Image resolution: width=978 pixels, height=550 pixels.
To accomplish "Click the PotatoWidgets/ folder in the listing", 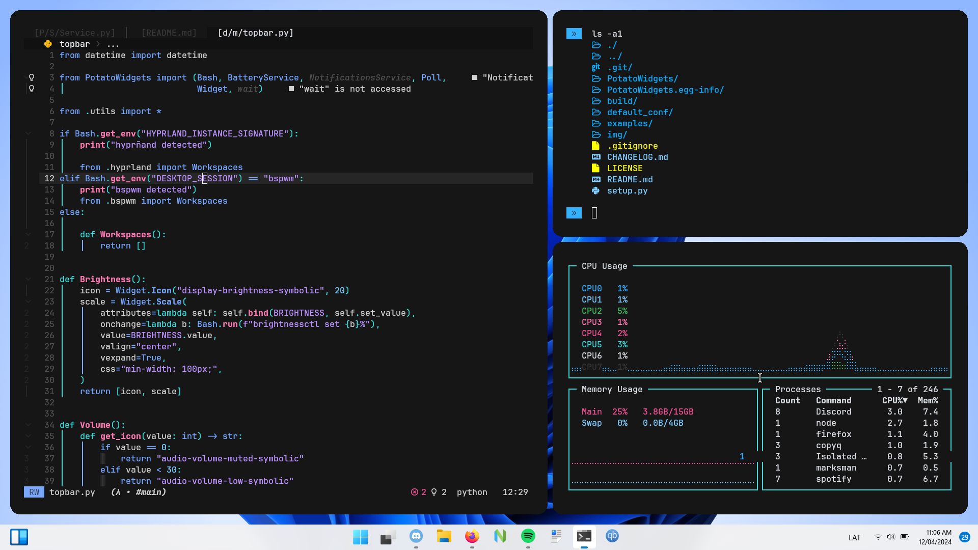I will 642,78.
